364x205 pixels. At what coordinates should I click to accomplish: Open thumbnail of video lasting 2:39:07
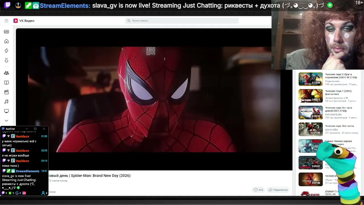(311, 163)
